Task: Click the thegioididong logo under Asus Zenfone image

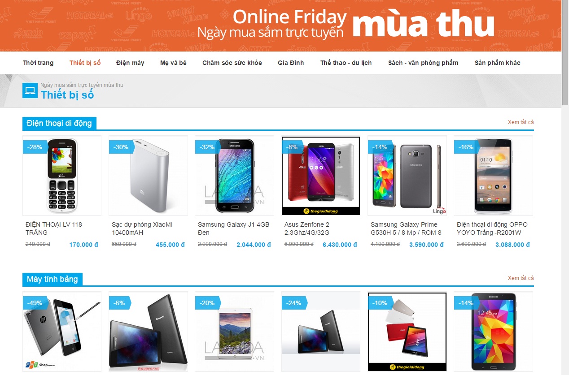Action: point(320,211)
